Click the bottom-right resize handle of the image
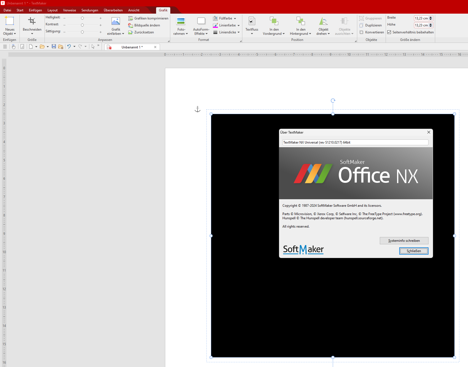Screen dimensions: 468x367 coord(454,357)
